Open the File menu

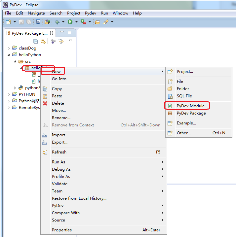click(x=8, y=13)
